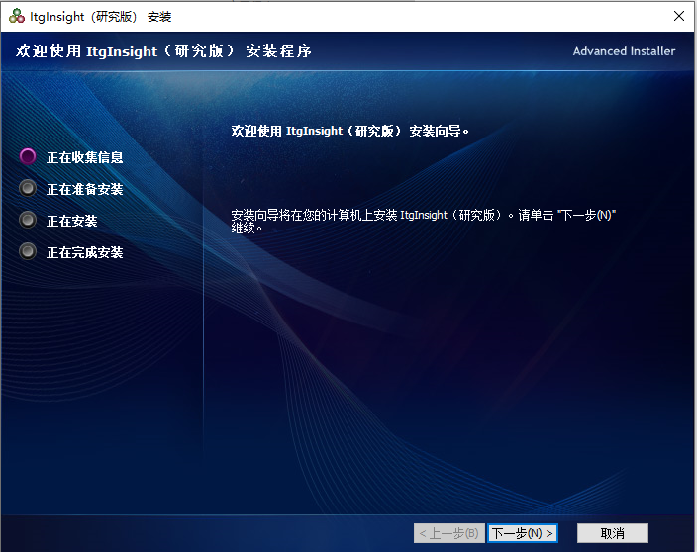Click the 欢迎使用 ItgInsight 安装程序 header title
Viewport: 697px width, 552px height.
coord(163,51)
